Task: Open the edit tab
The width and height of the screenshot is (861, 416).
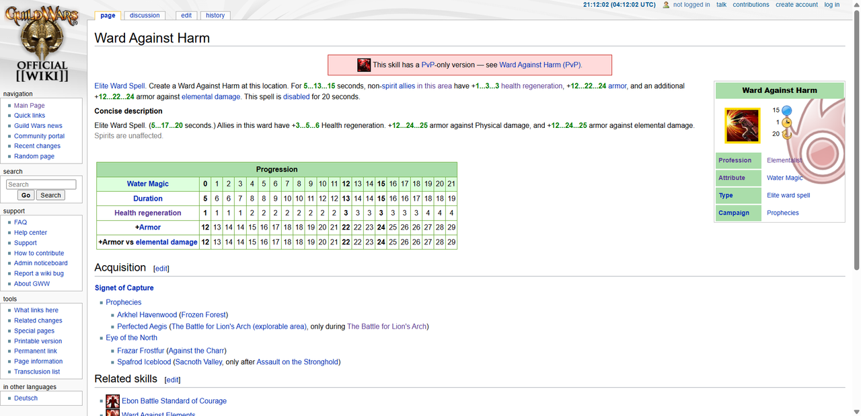Action: [x=186, y=15]
